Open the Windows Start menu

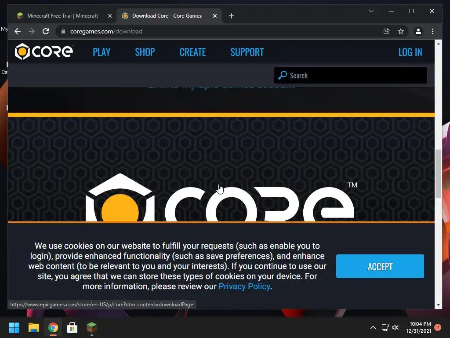(14, 327)
